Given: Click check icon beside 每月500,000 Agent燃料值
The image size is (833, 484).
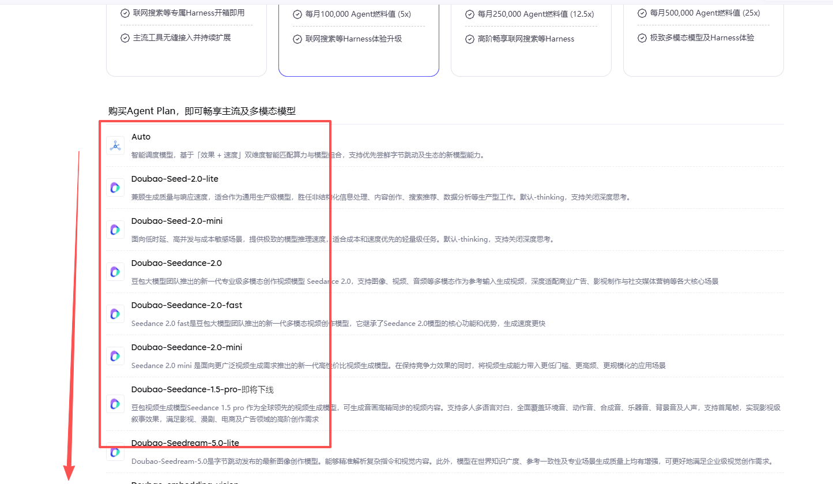Looking at the screenshot, I should pyautogui.click(x=642, y=13).
